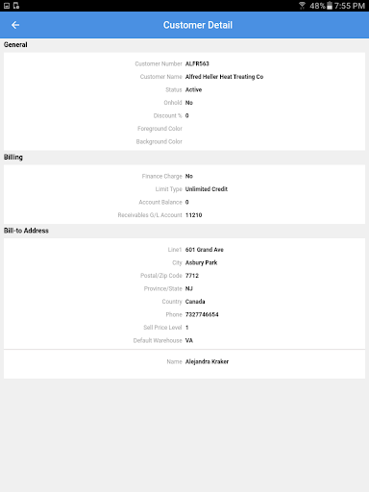The height and width of the screenshot is (492, 369).
Task: Tap the contact name Alejandra Kraker
Action: [x=207, y=361]
